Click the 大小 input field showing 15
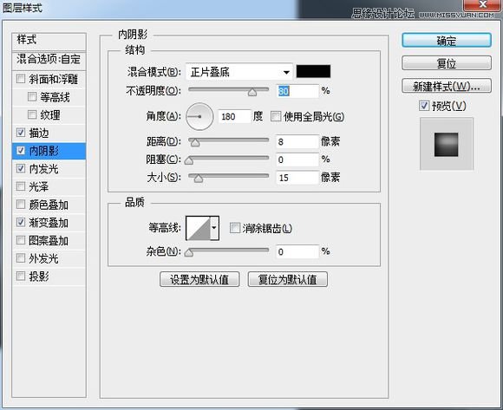The height and width of the screenshot is (410, 503). [x=297, y=178]
